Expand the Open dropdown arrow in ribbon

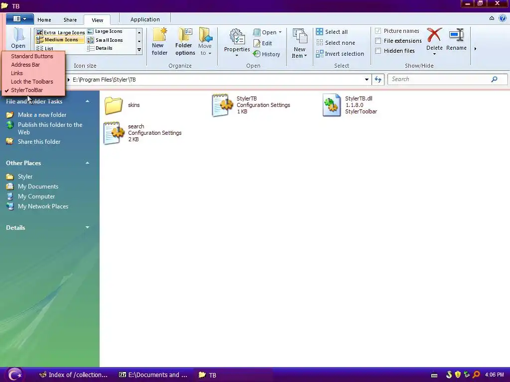click(x=280, y=32)
